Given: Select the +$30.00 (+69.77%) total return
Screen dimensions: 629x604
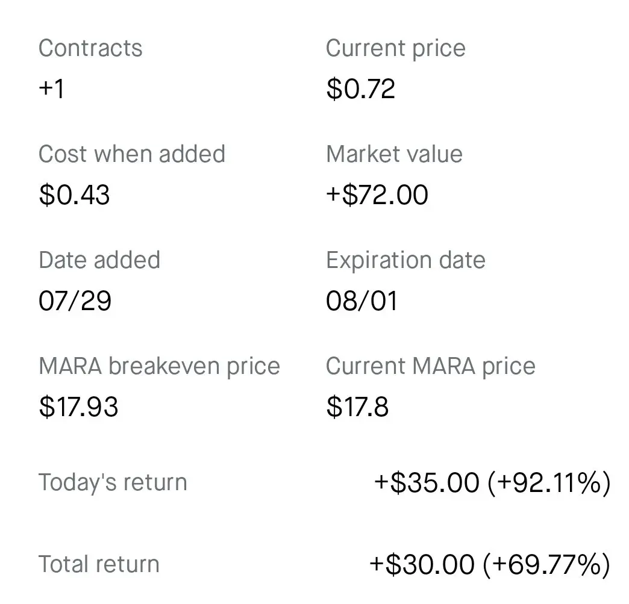Looking at the screenshot, I should (490, 565).
